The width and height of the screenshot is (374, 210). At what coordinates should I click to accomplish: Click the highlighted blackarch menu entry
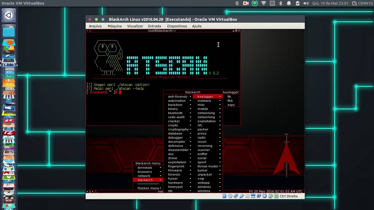click(148, 180)
